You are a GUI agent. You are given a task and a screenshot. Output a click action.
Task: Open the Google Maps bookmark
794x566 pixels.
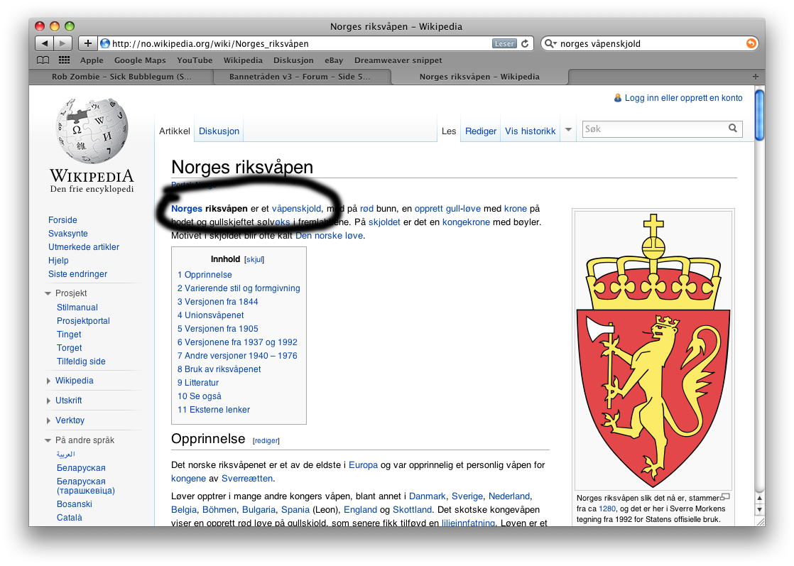140,60
